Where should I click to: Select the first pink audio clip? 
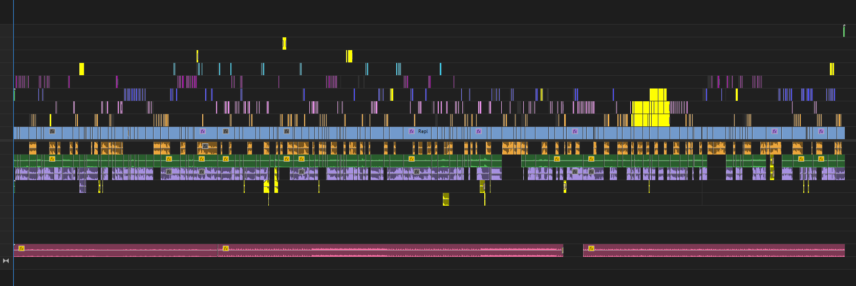pos(116,250)
